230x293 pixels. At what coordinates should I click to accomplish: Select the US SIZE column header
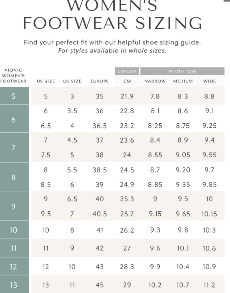click(46, 81)
